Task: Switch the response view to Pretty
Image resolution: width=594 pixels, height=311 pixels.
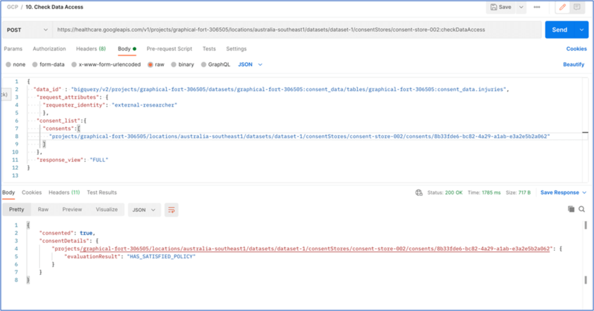Action: point(17,209)
